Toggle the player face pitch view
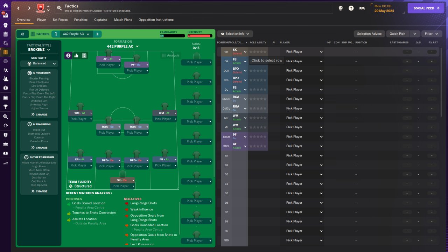This screenshot has width=448, height=252. pyautogui.click(x=68, y=55)
